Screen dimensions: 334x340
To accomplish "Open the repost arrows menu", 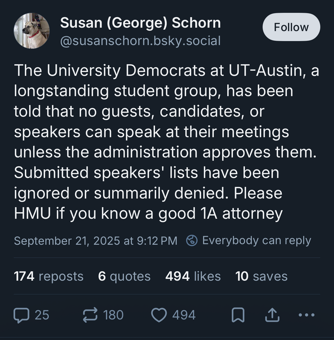I will coord(89,315).
